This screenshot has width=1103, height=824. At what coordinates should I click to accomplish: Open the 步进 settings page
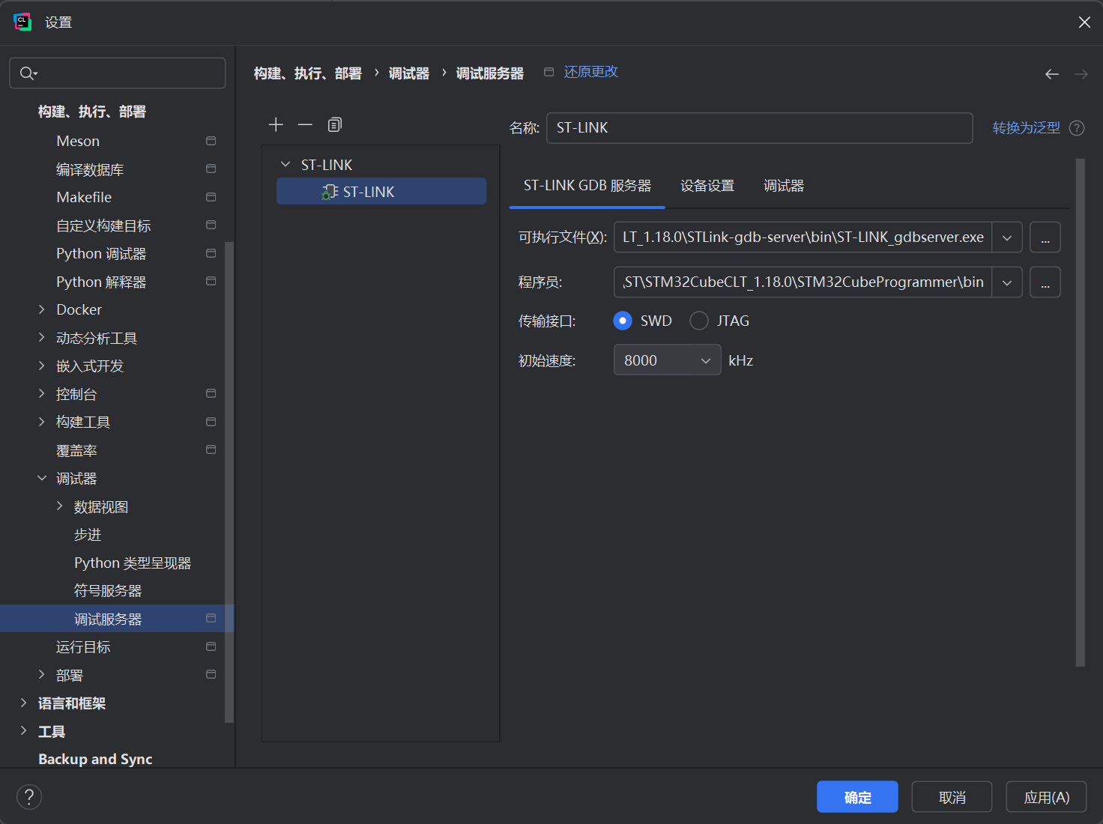click(x=88, y=535)
